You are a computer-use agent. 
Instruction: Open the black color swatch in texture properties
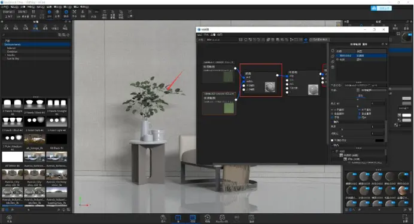379,140
